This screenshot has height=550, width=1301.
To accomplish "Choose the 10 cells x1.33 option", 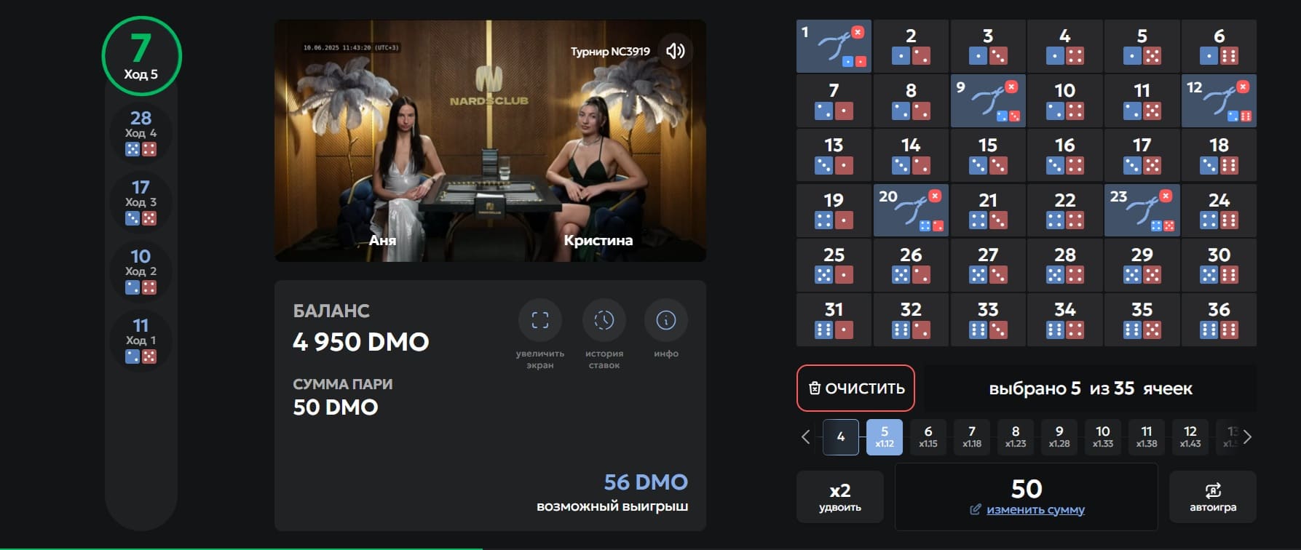I will pyautogui.click(x=1102, y=437).
